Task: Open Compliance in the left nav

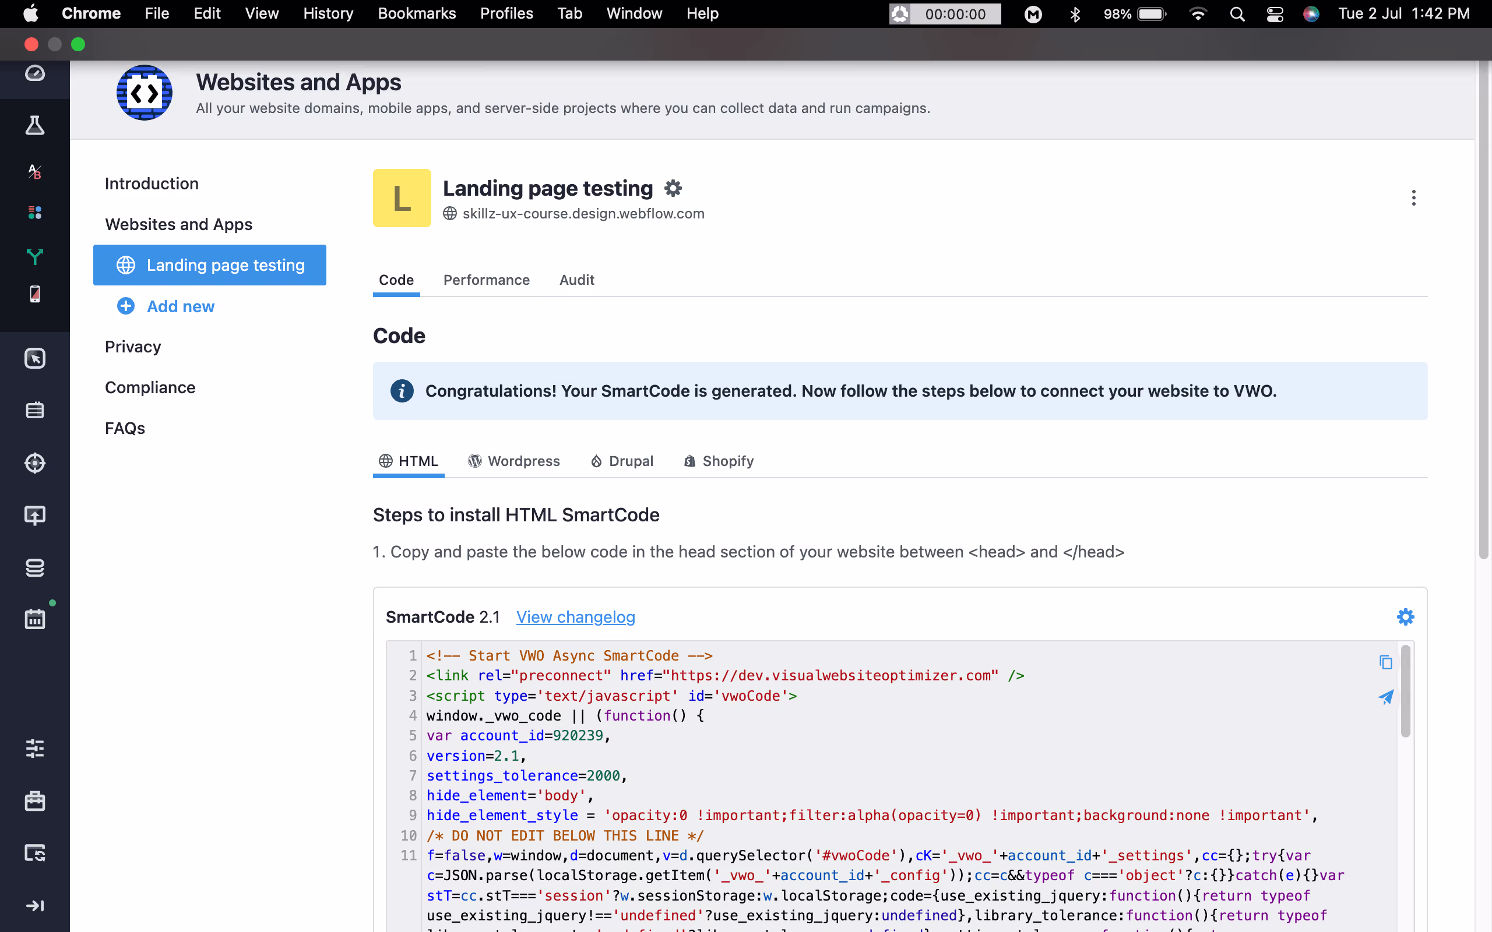Action: [x=150, y=387]
